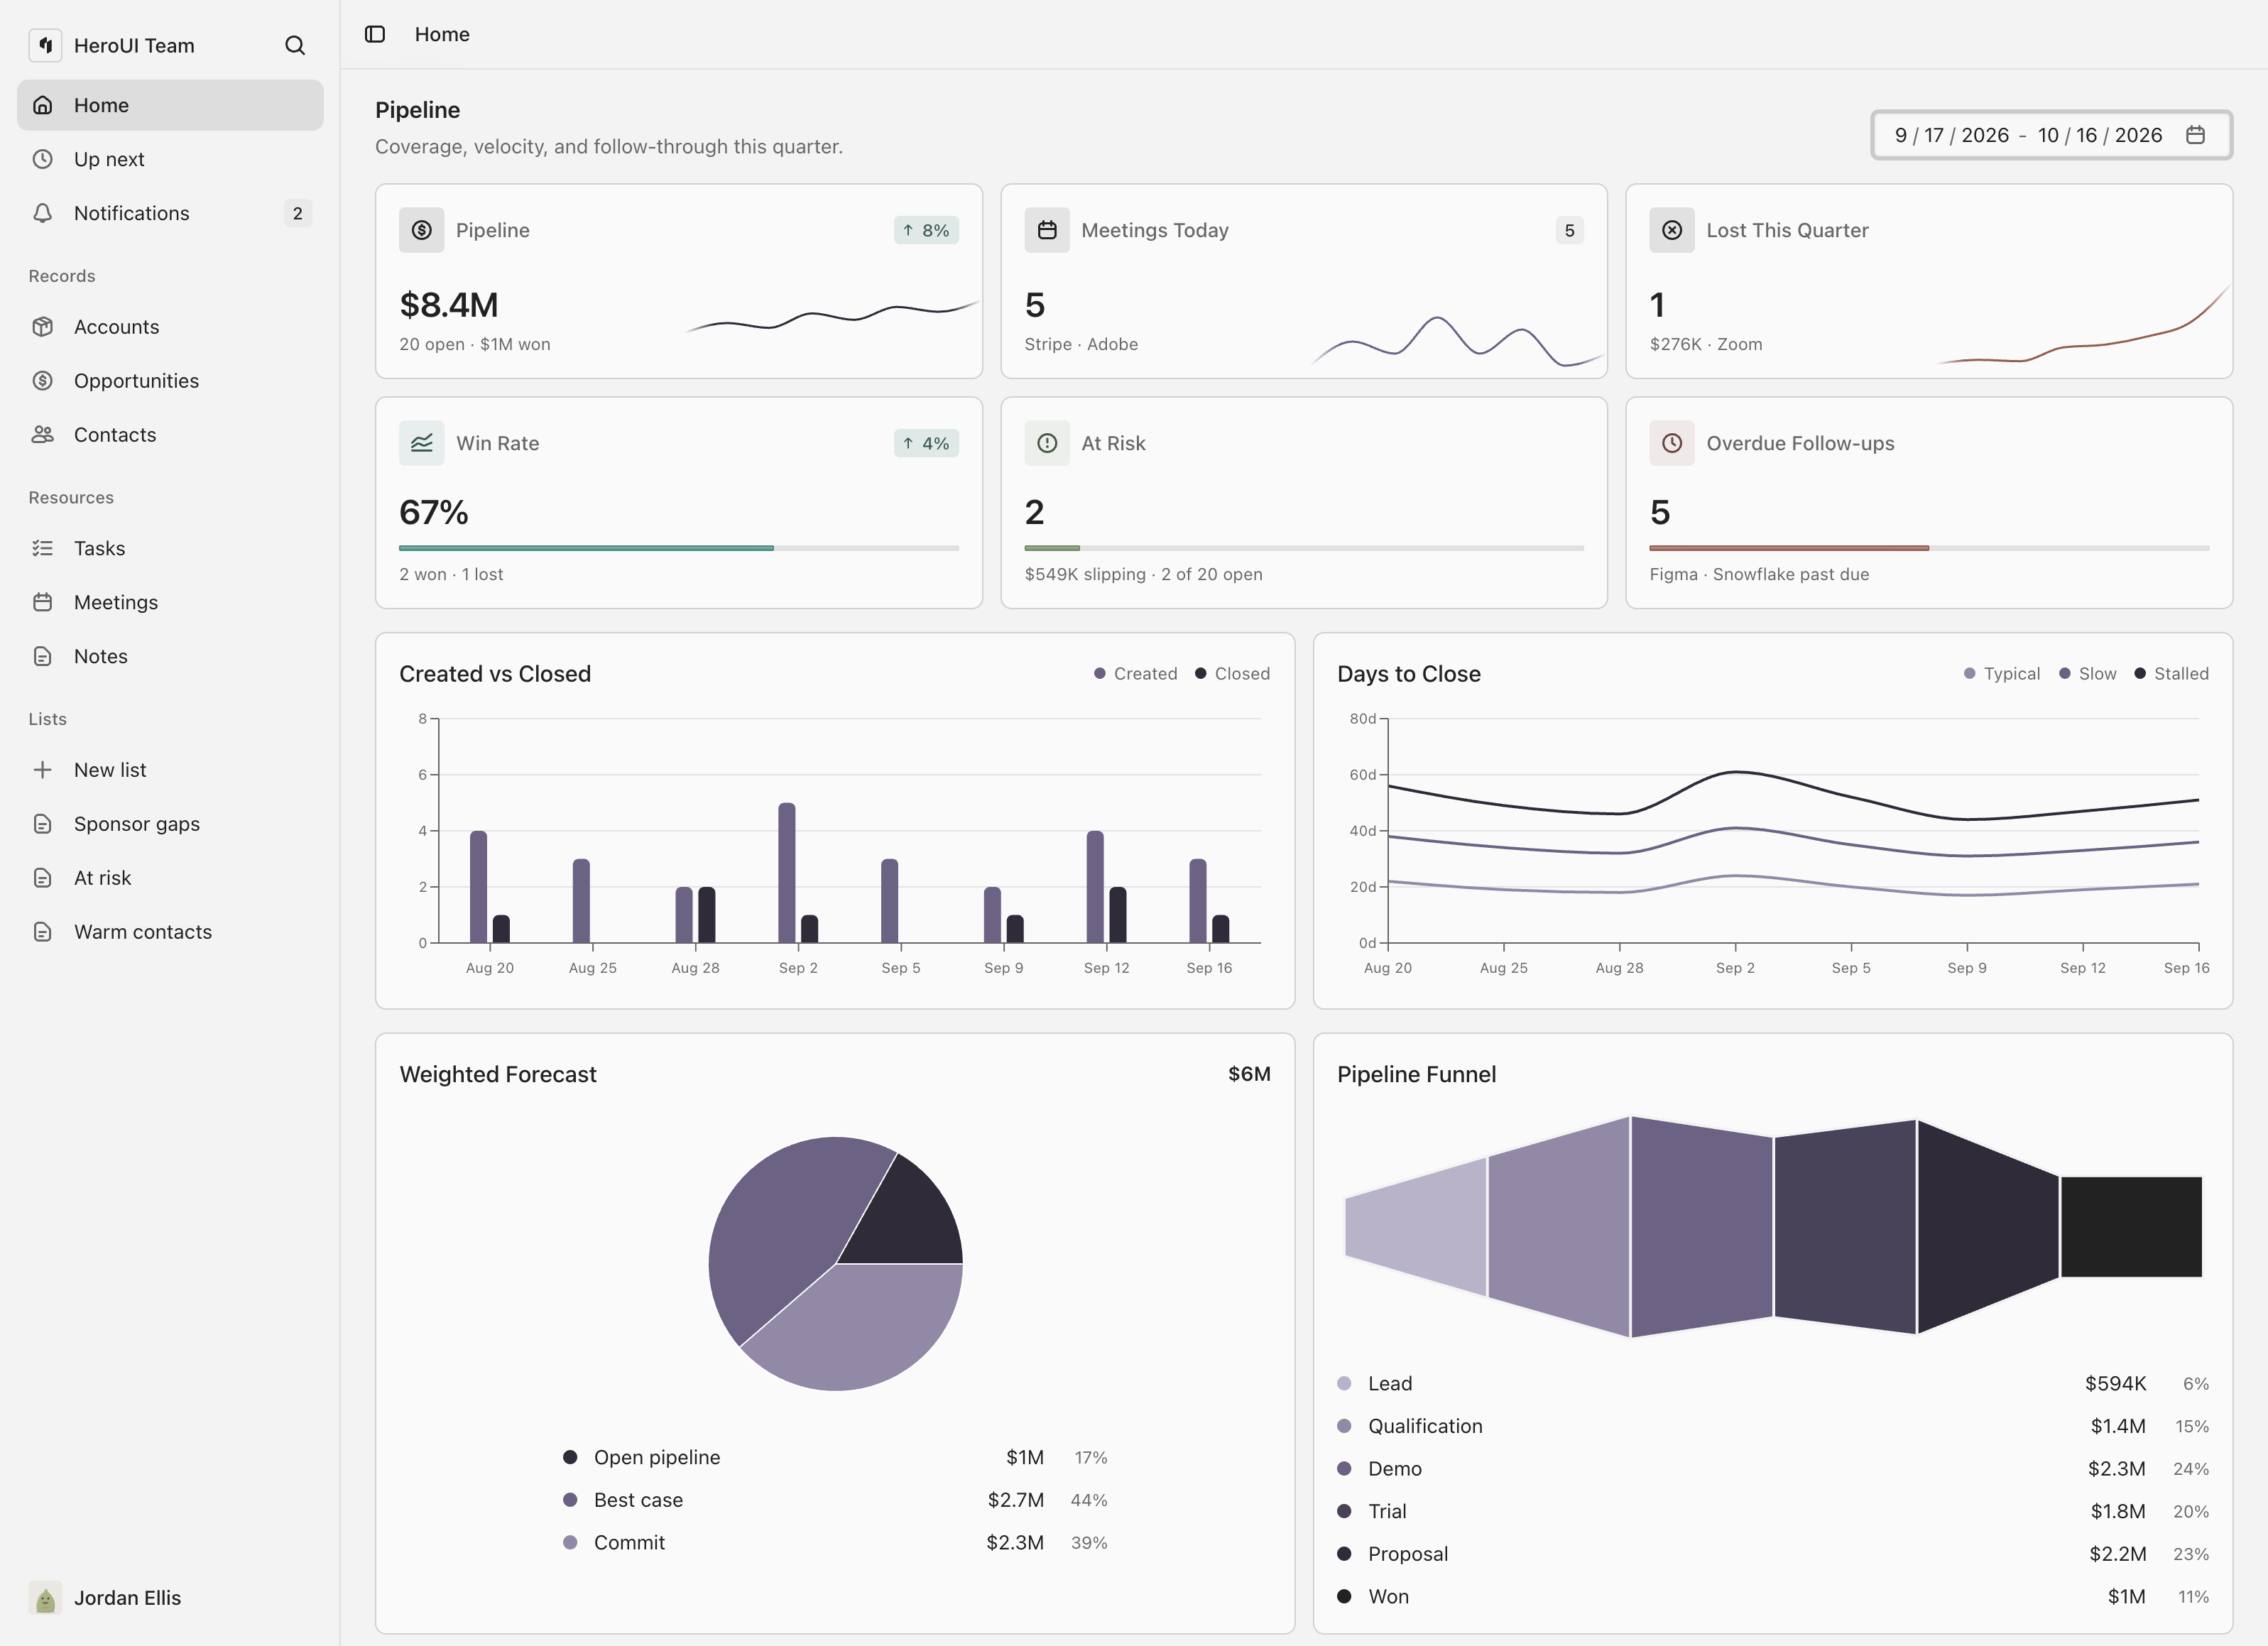The width and height of the screenshot is (2268, 1646).
Task: Click the HeroUI Team logo icon
Action: pyautogui.click(x=45, y=45)
